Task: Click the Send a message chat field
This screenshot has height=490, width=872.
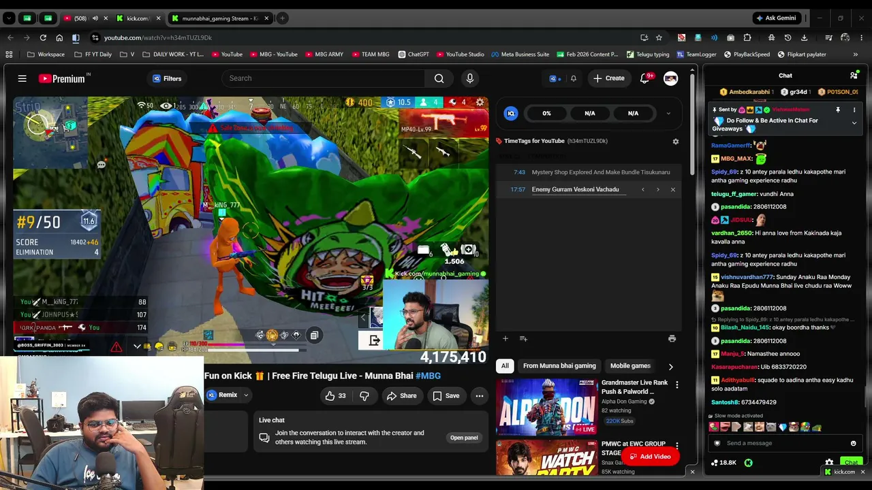Action: point(785,443)
